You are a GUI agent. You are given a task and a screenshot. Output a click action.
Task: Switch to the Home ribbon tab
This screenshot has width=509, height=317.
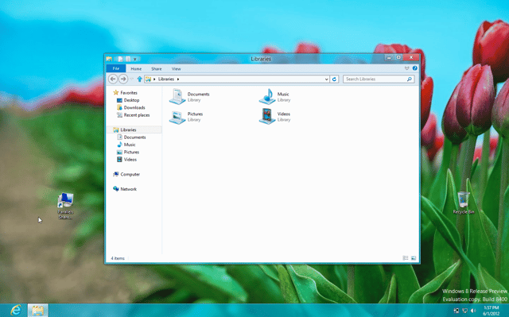[136, 68]
